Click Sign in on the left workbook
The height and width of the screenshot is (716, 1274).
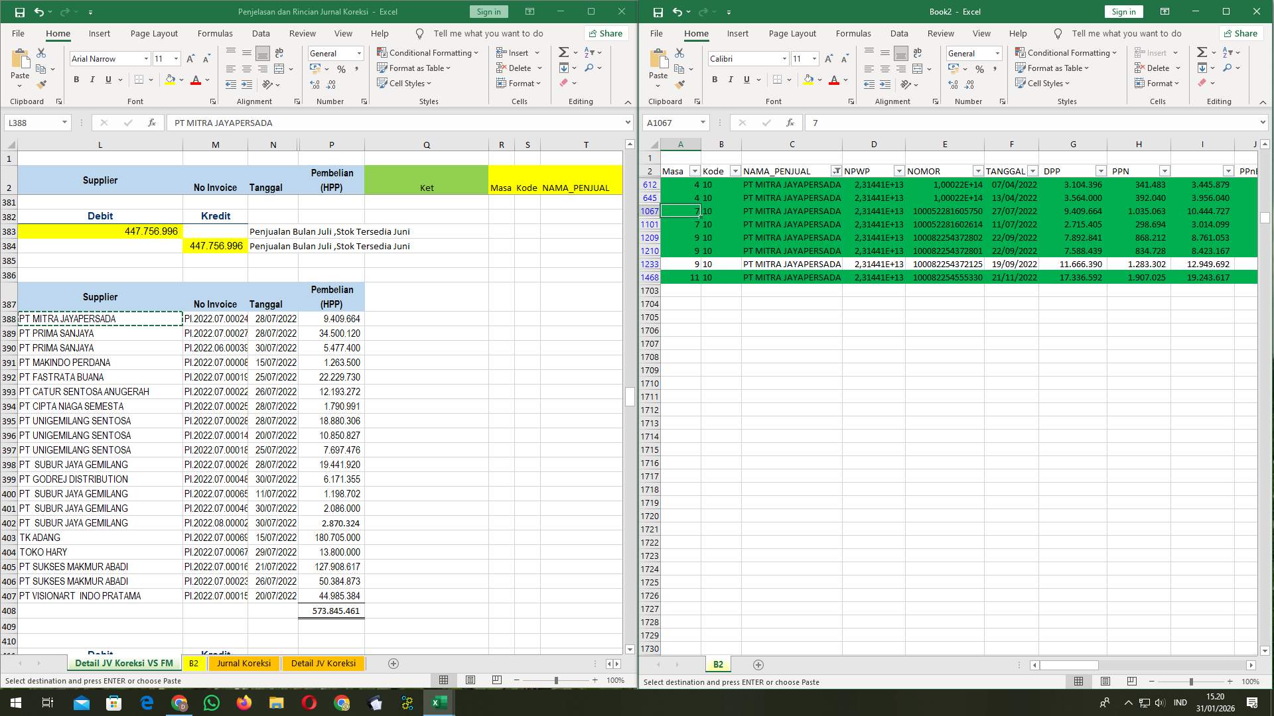tap(488, 11)
